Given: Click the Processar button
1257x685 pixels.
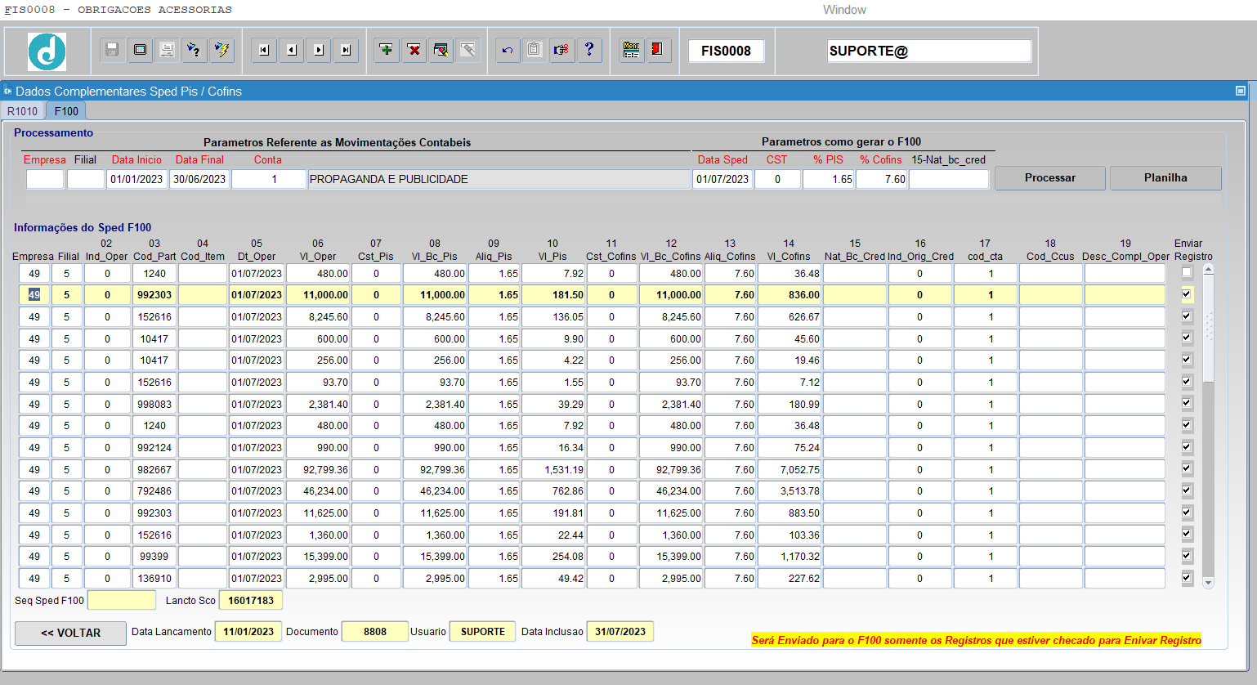Looking at the screenshot, I should pyautogui.click(x=1050, y=178).
